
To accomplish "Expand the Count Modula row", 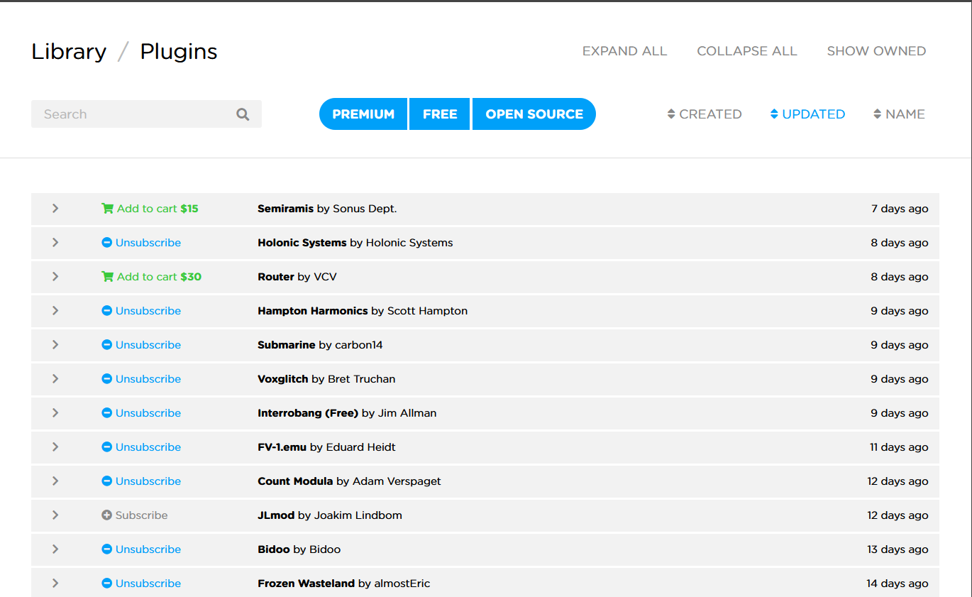I will (55, 481).
